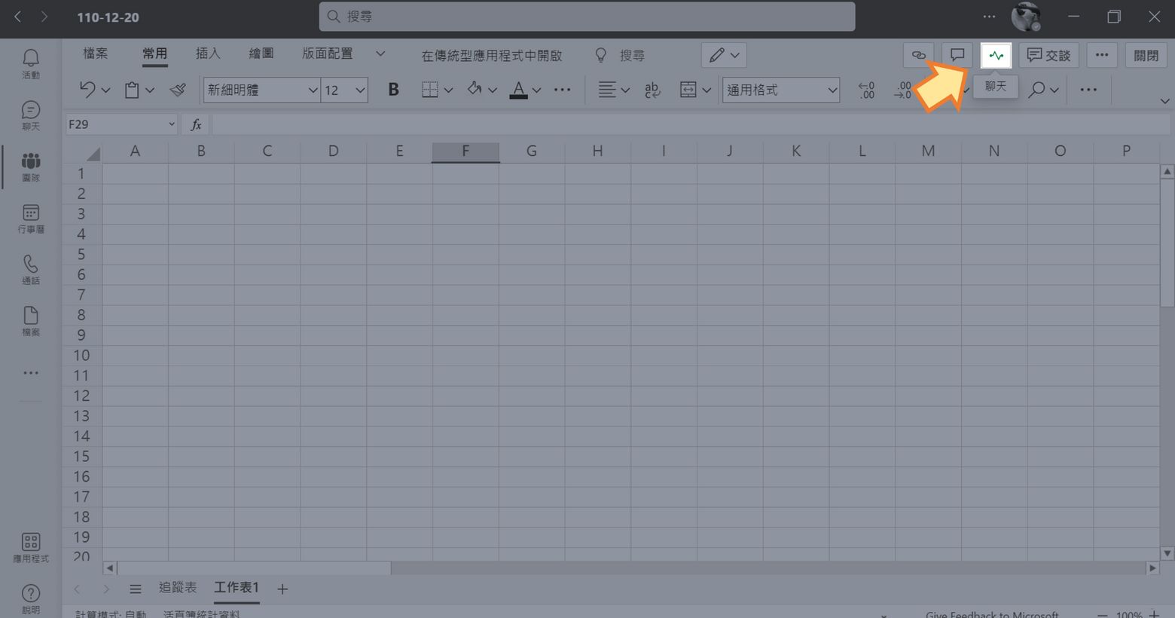
Task: Toggle the all sheets list icon
Action: point(136,589)
